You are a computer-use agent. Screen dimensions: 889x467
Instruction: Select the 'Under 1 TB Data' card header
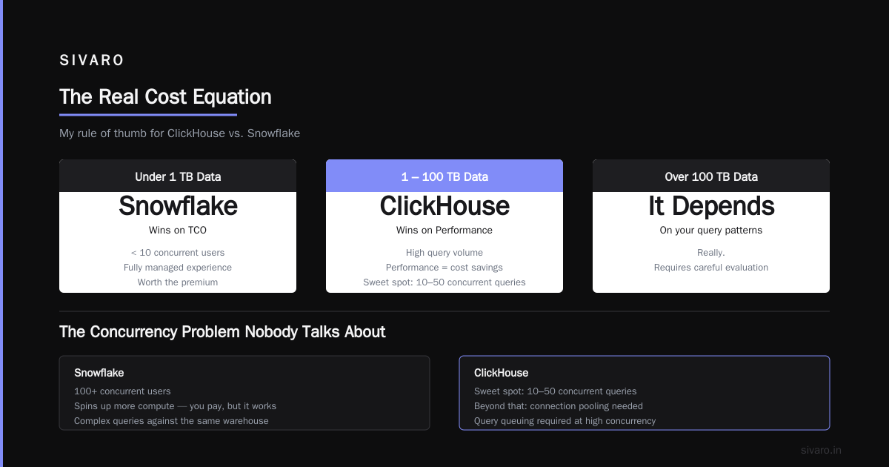(x=178, y=176)
